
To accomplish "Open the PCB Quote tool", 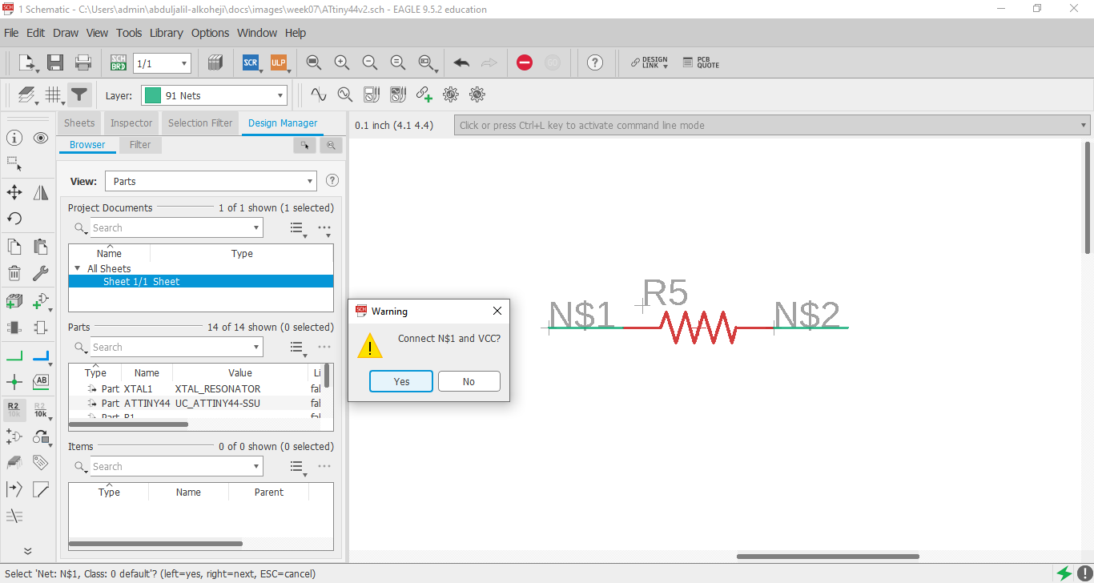I will 701,62.
